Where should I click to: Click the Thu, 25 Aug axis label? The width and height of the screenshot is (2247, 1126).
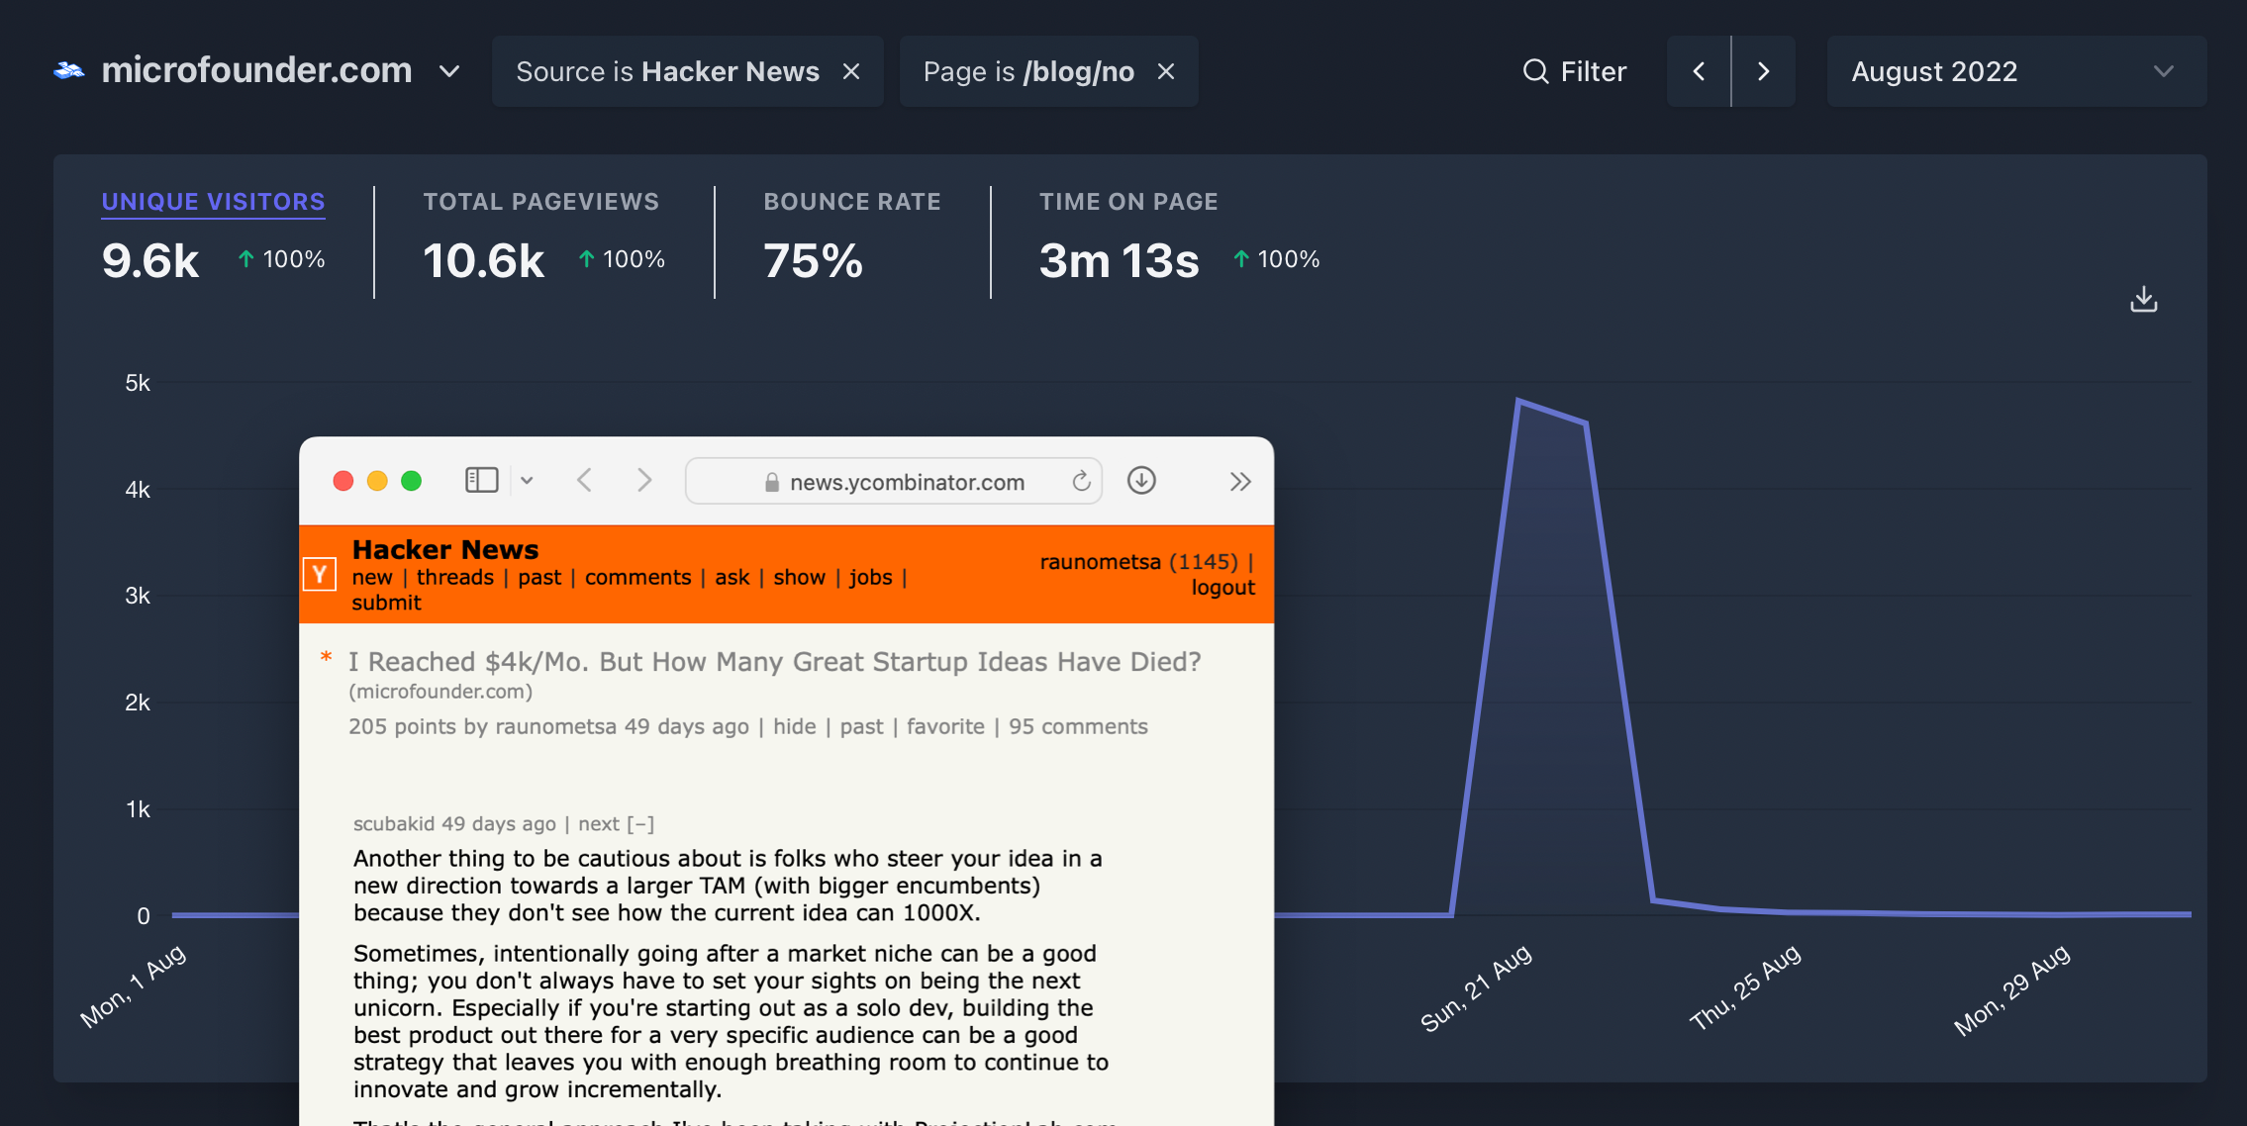[x=1745, y=986]
